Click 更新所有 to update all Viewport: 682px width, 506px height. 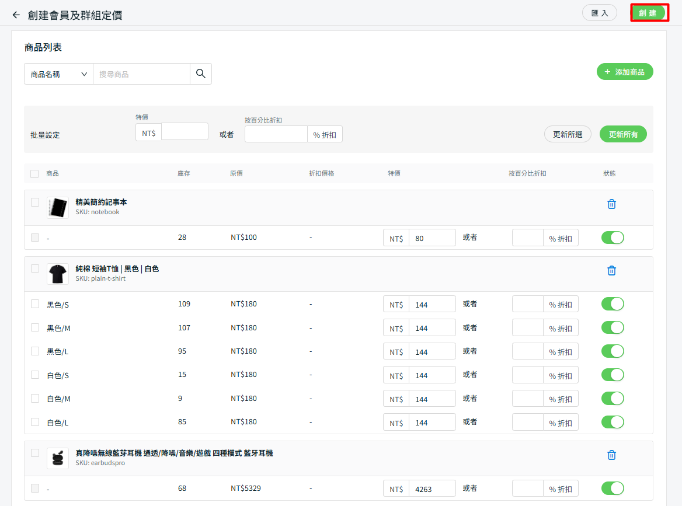(623, 134)
